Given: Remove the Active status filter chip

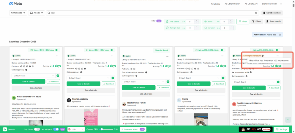Looking at the screenshot, I should 280,35.
